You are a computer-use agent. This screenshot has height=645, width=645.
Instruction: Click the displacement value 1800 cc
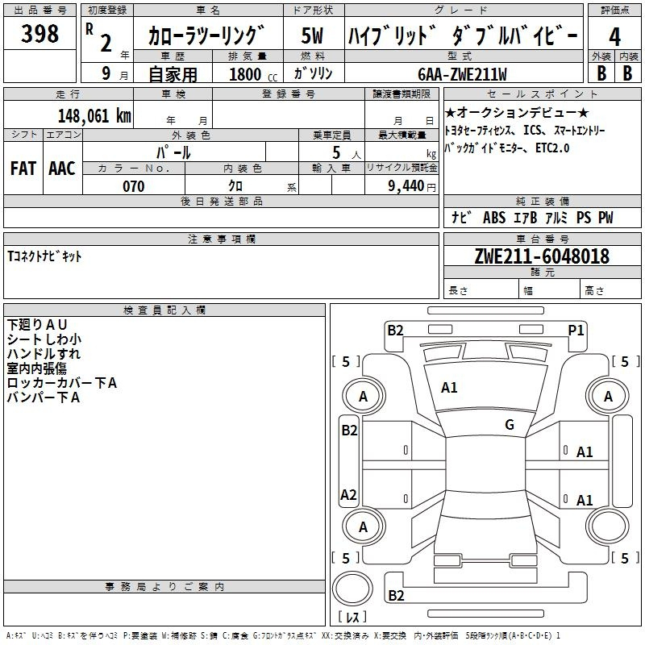[253, 74]
